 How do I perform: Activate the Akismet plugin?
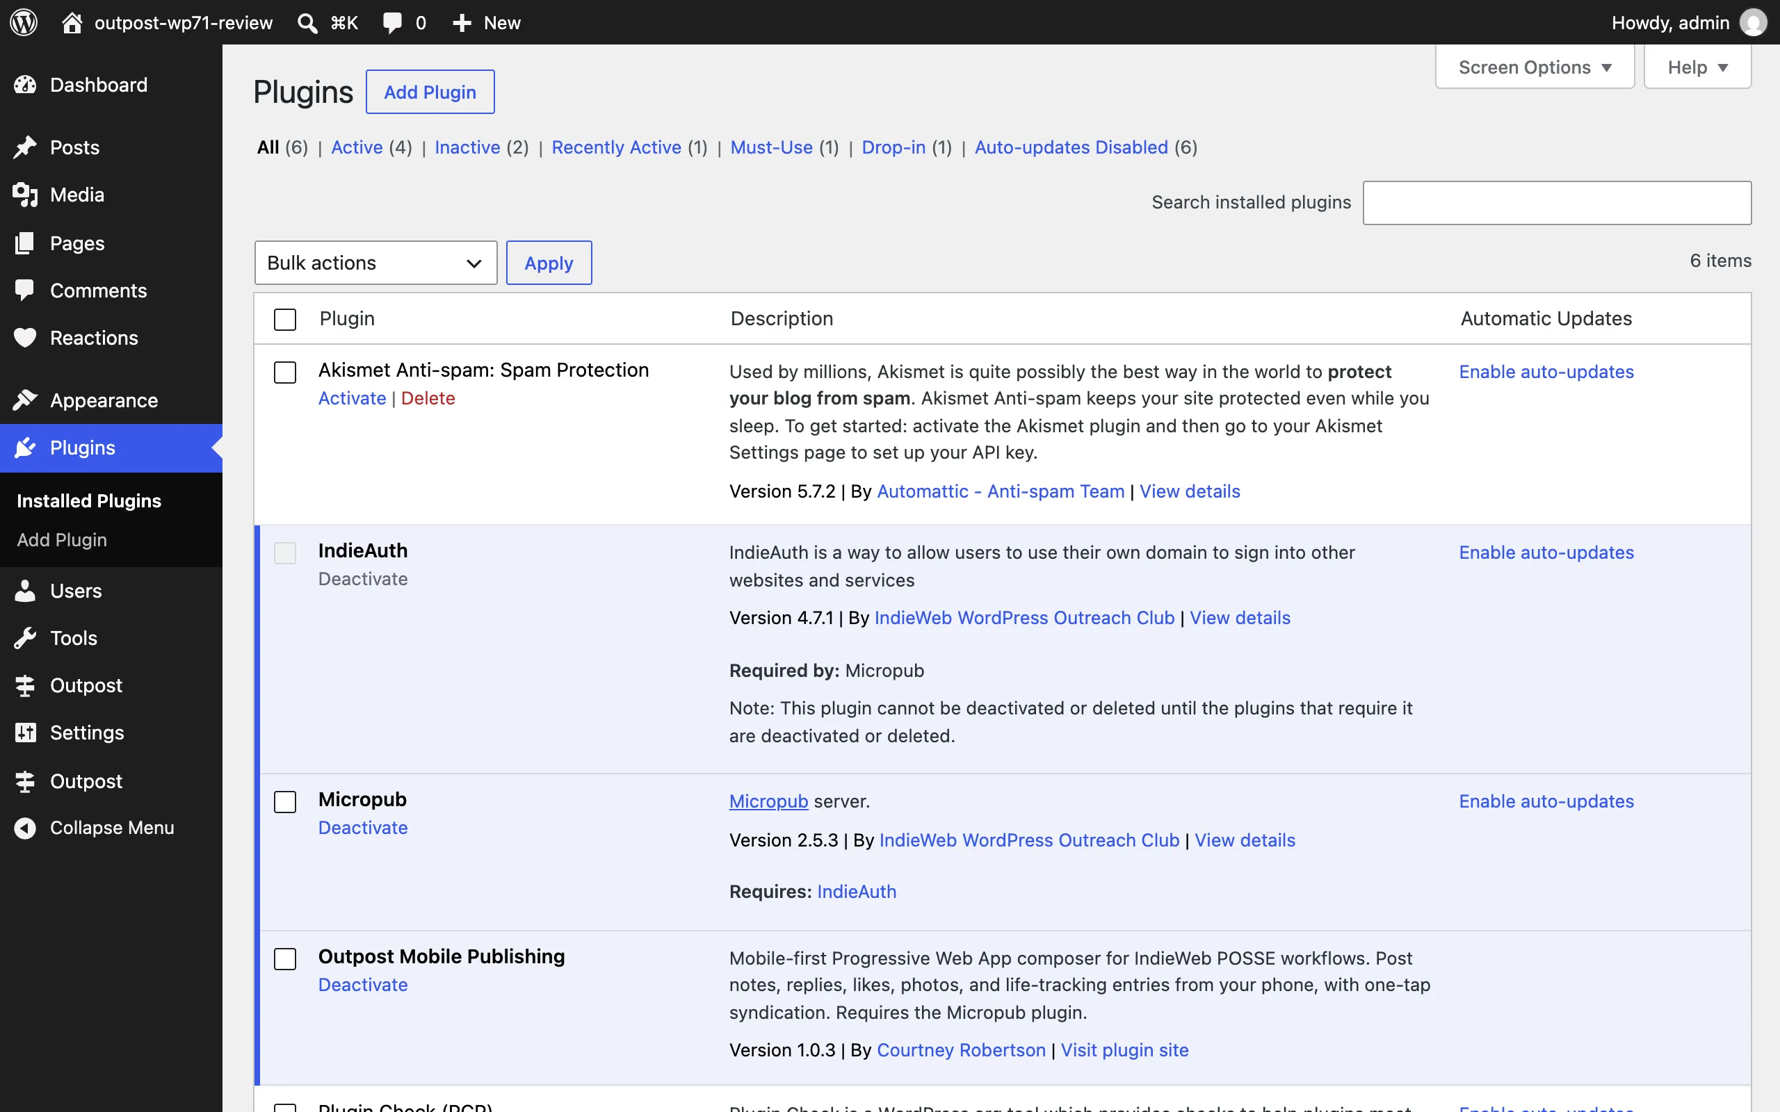tap(353, 398)
